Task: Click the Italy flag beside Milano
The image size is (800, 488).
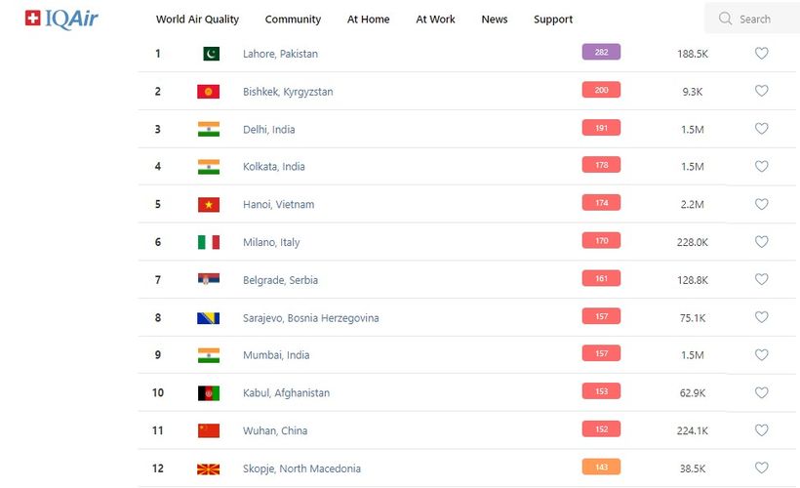Action: [x=209, y=242]
